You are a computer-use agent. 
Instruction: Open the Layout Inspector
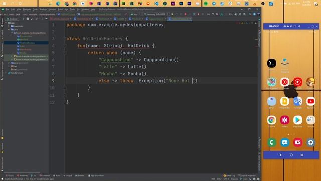click(x=247, y=176)
